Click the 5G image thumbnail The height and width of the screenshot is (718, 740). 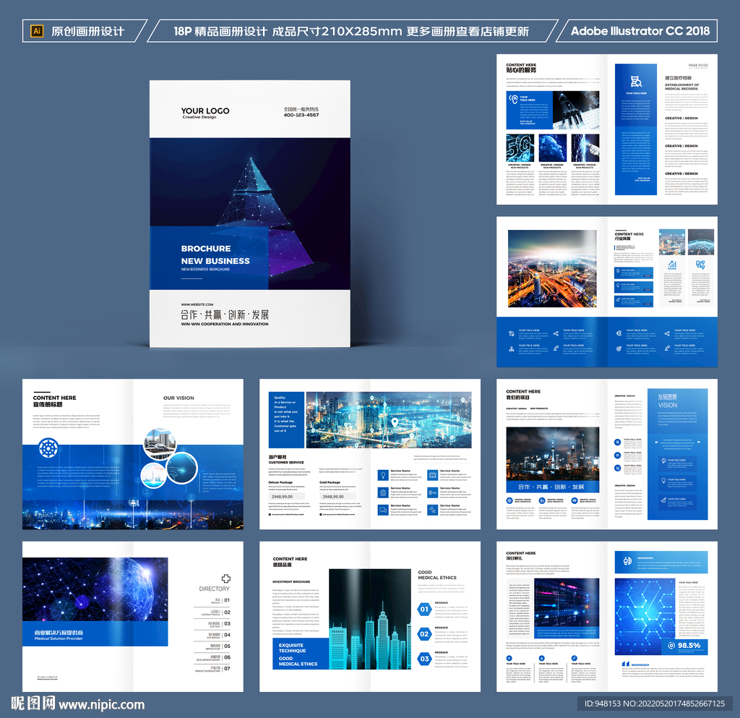click(x=520, y=148)
